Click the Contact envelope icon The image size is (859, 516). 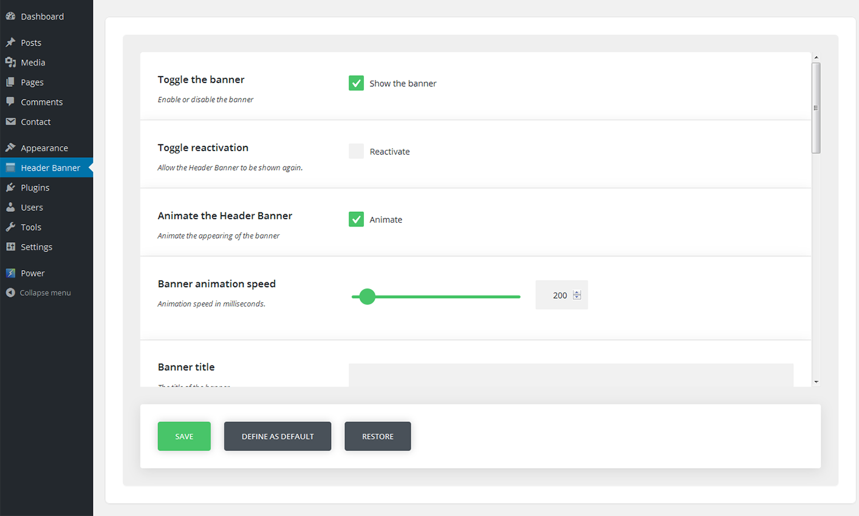10,121
